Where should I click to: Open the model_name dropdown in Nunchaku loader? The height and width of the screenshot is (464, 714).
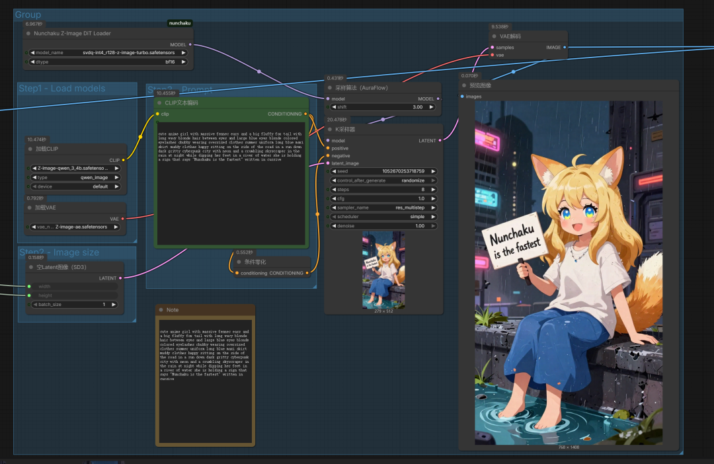(108, 53)
